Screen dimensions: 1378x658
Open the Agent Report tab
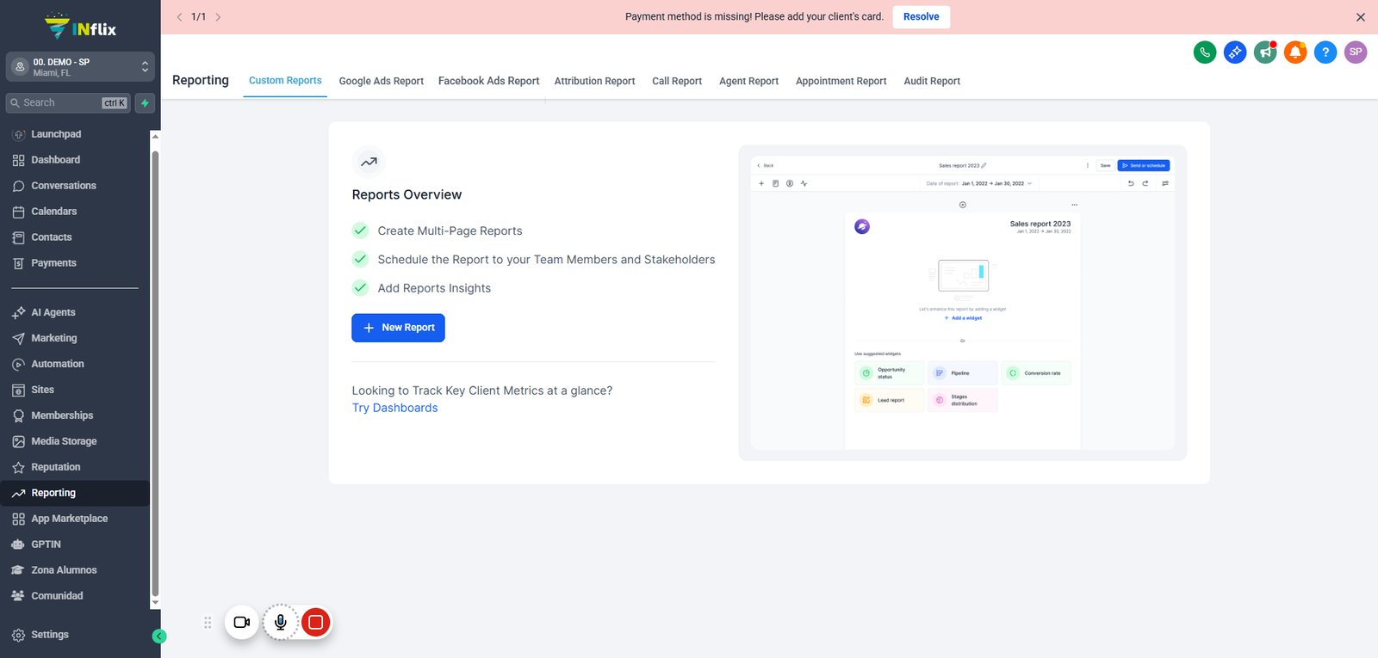pyautogui.click(x=748, y=81)
